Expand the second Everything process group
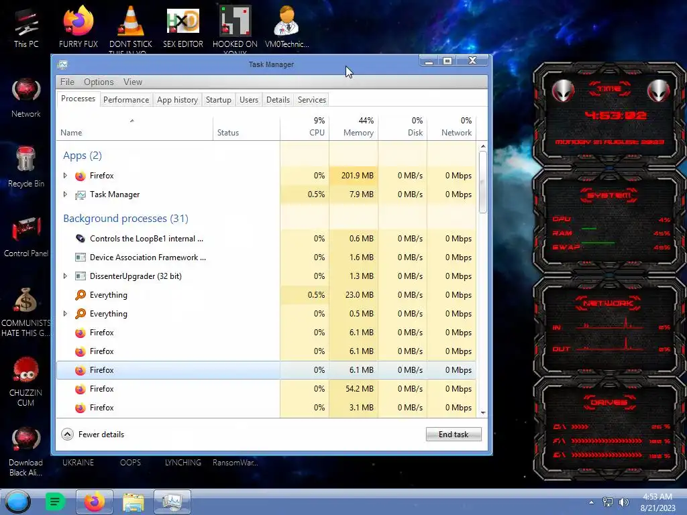687x515 pixels. tap(65, 314)
